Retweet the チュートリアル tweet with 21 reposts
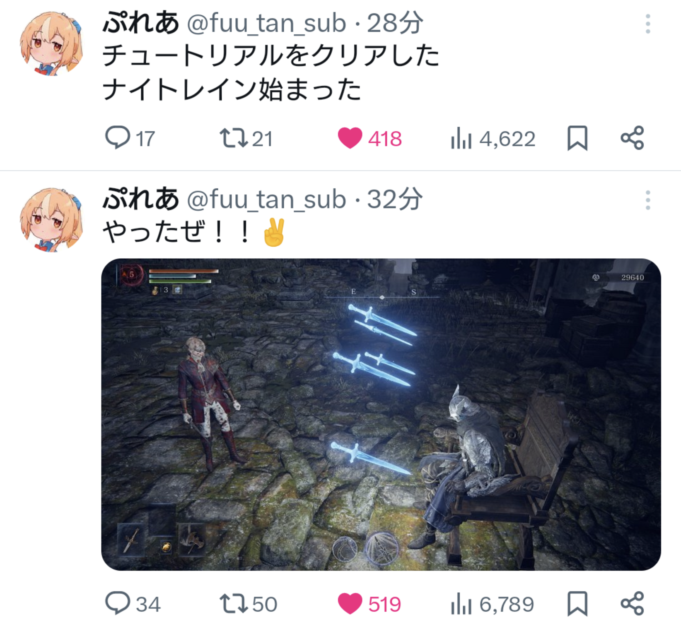Screen dimensions: 681x632 point(246,138)
